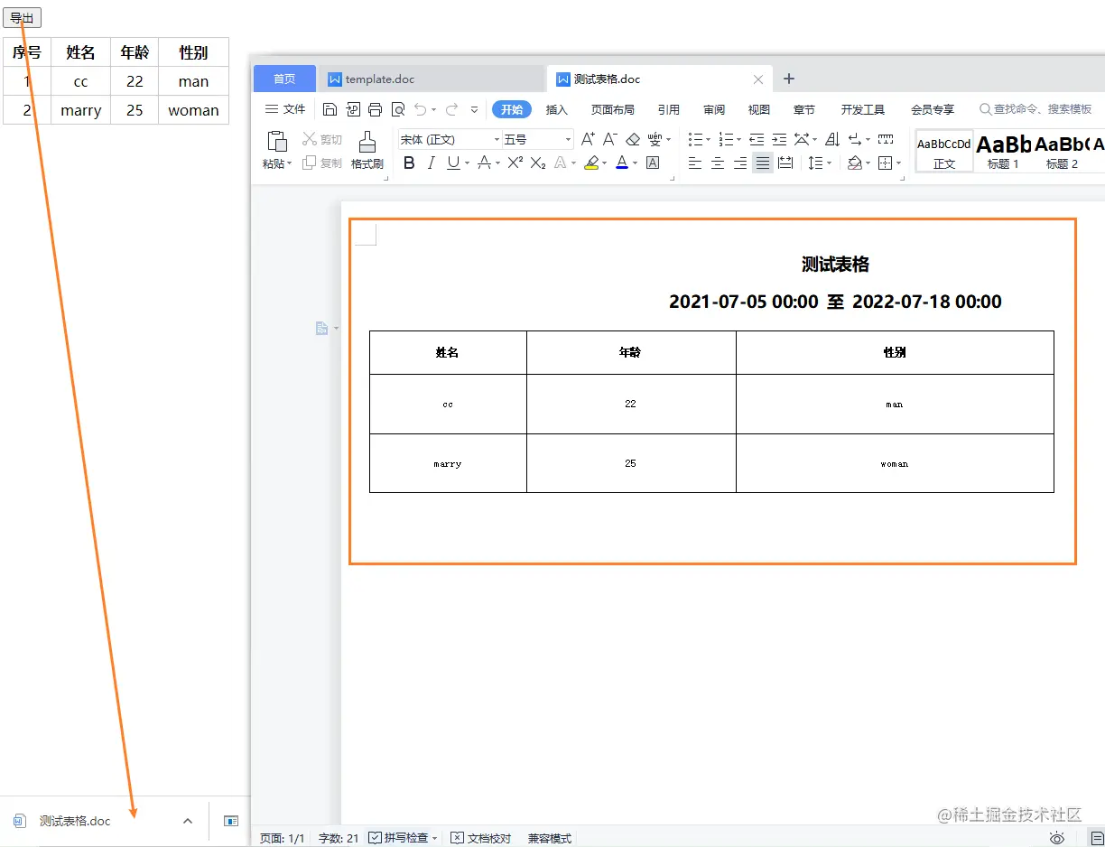Open the 插入 ribbon tab
The height and width of the screenshot is (847, 1105).
click(x=557, y=109)
